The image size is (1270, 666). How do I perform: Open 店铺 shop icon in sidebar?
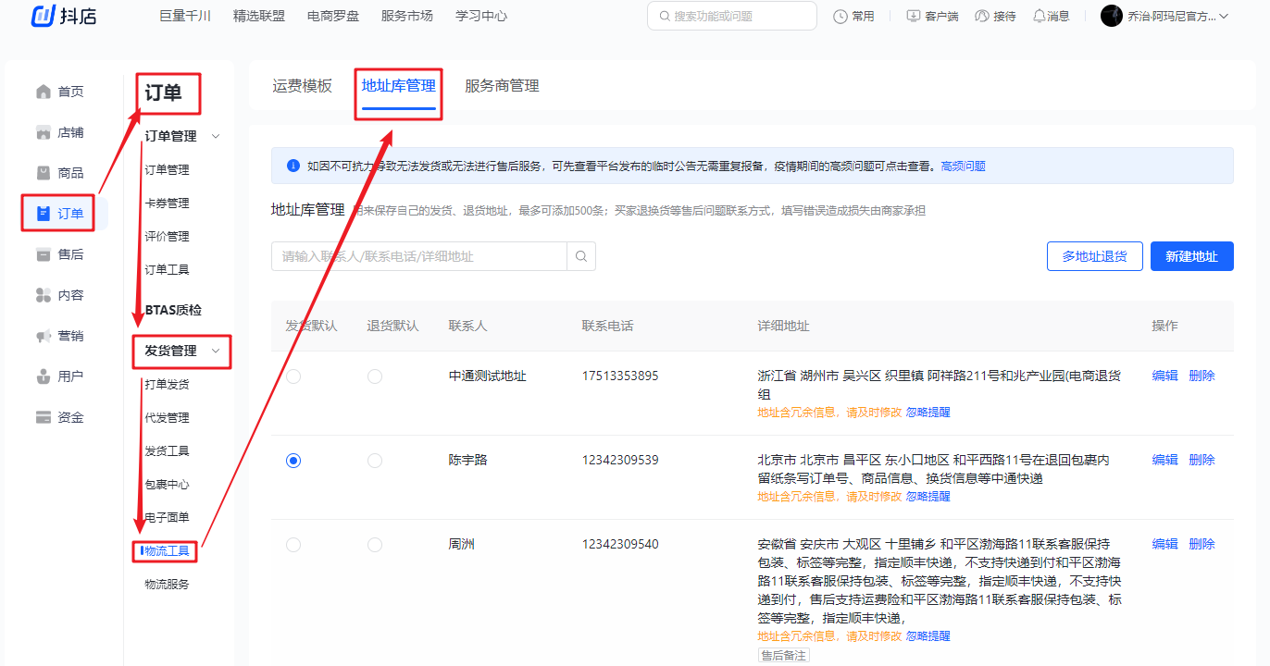pyautogui.click(x=43, y=132)
